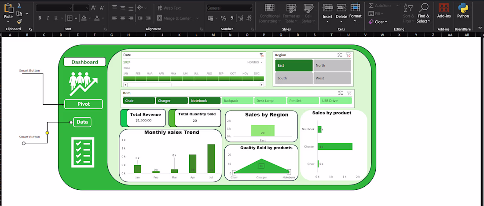Open the font size dropdown
Image resolution: width=484 pixels, height=206 pixels.
point(87,8)
